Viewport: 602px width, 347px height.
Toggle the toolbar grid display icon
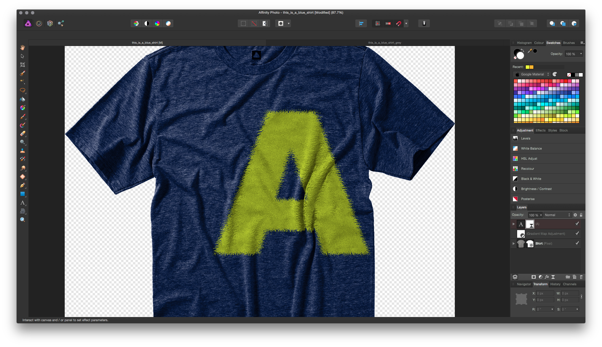pos(378,23)
